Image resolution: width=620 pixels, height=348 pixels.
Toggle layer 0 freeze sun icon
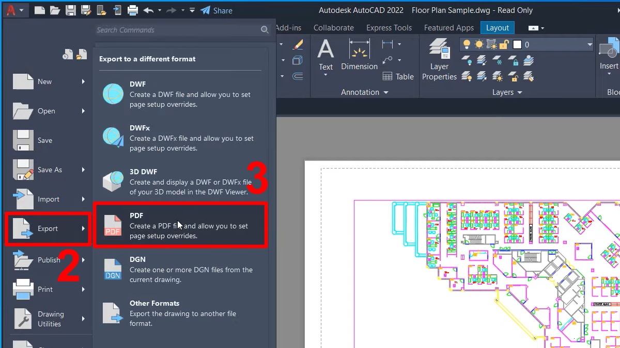point(479,44)
